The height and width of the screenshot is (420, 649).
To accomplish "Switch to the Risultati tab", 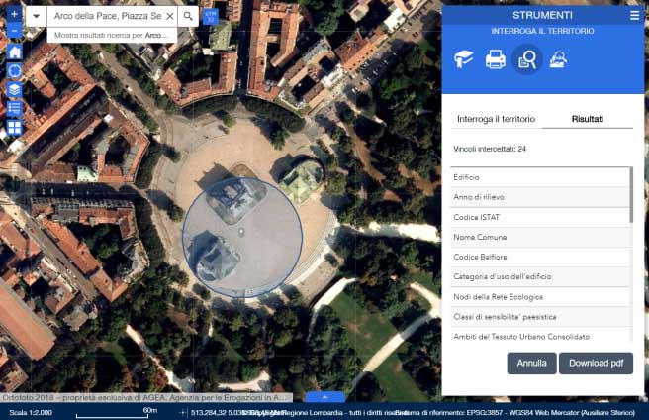I will click(x=588, y=119).
